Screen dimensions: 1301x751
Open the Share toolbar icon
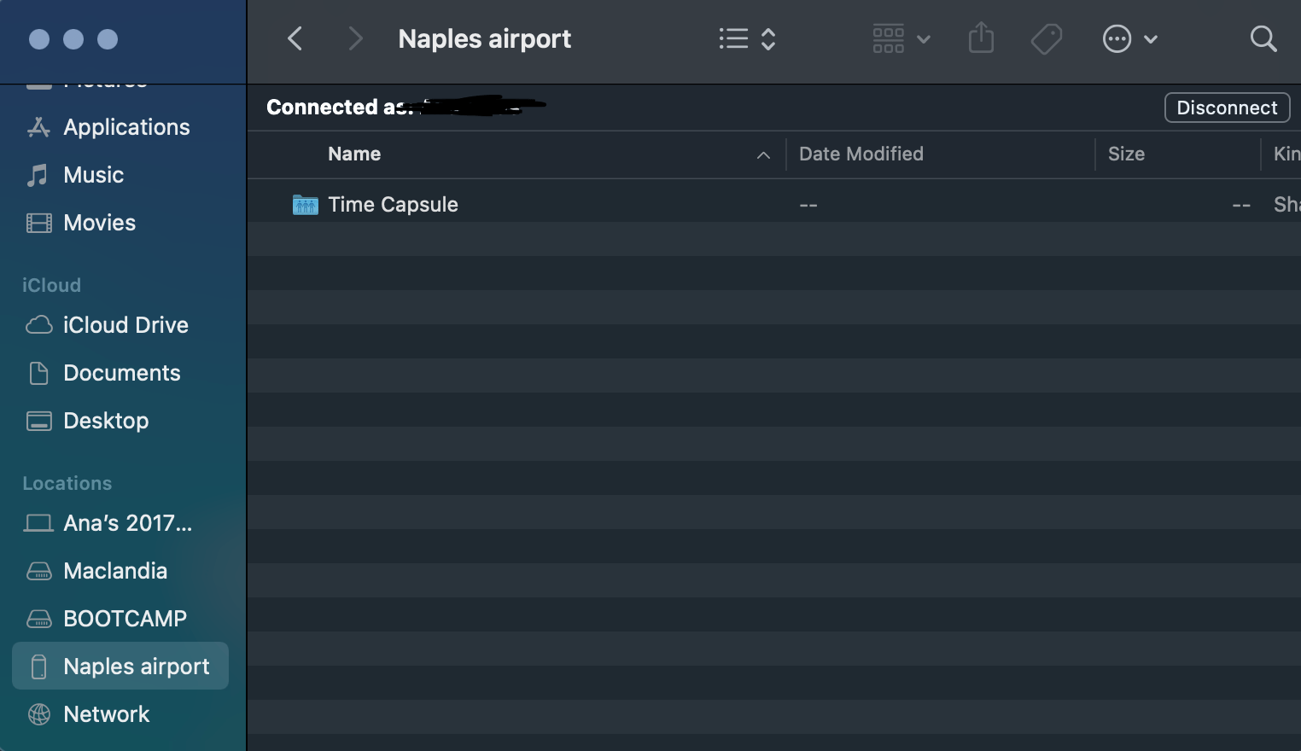point(981,38)
